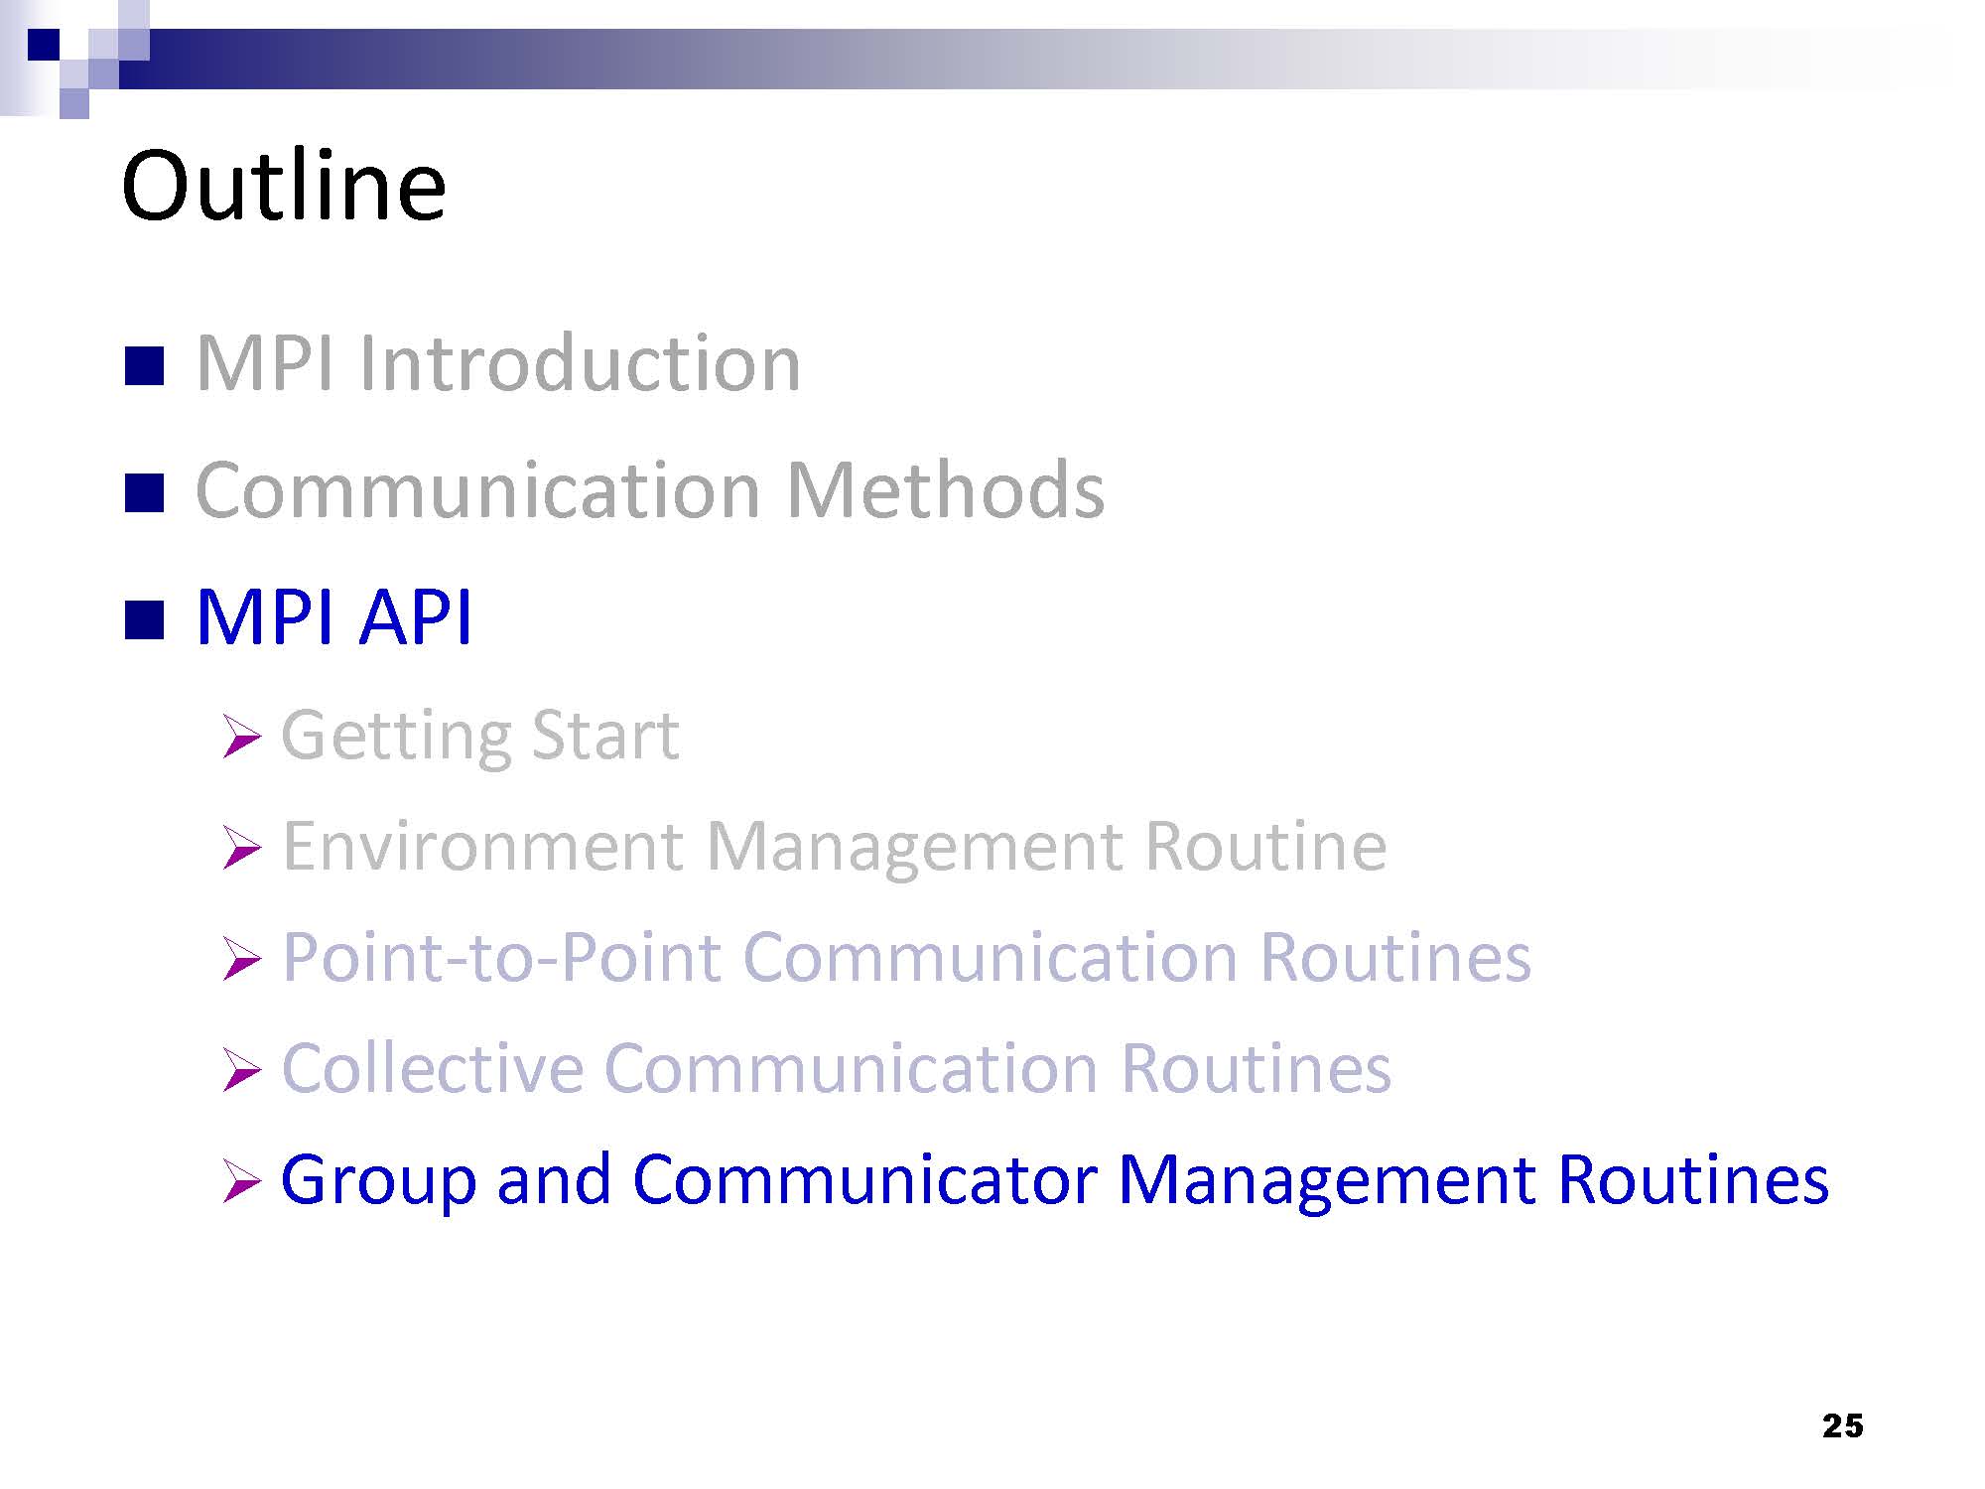This screenshot has width=1985, height=1489.
Task: Click the arrow bullet before Point-to-Point Communication Routines
Action: [x=241, y=959]
